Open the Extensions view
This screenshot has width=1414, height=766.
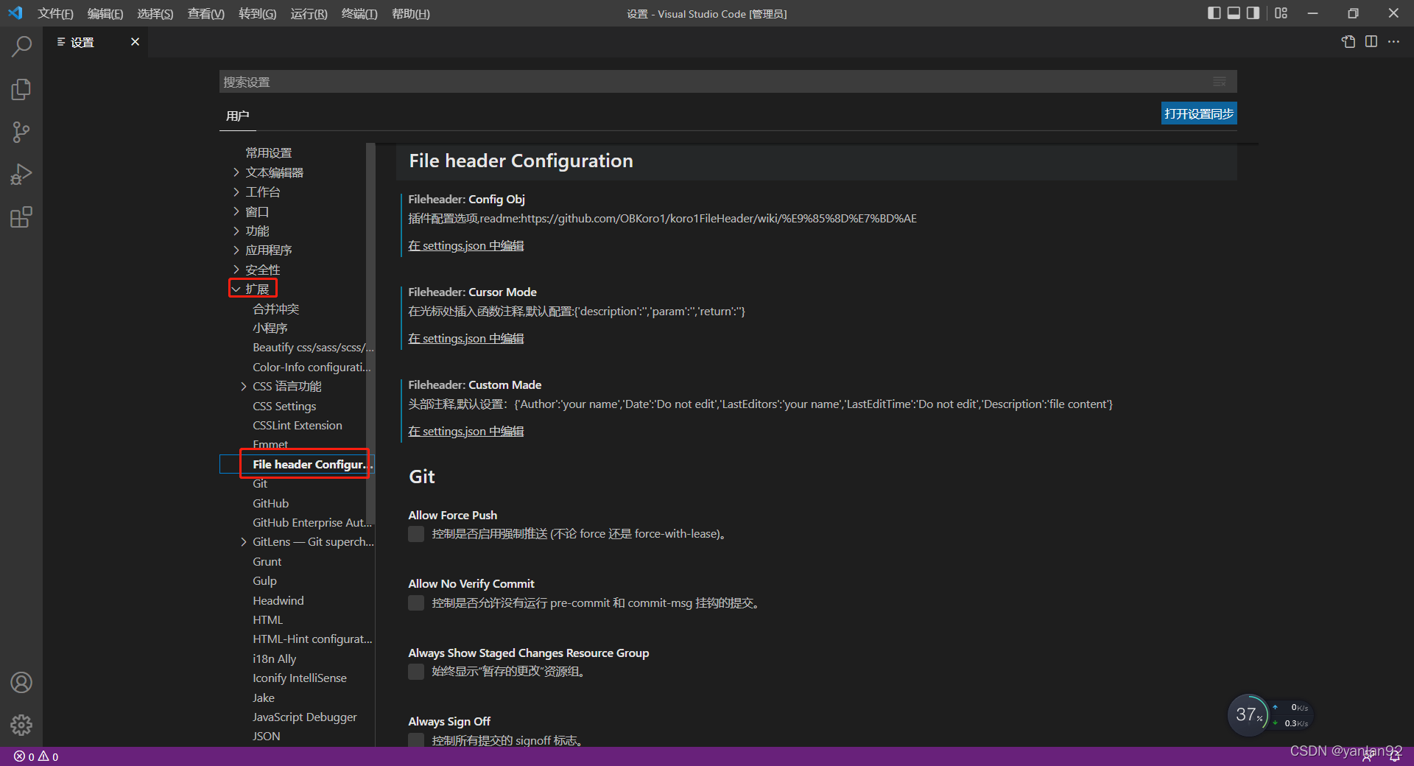pyautogui.click(x=21, y=217)
